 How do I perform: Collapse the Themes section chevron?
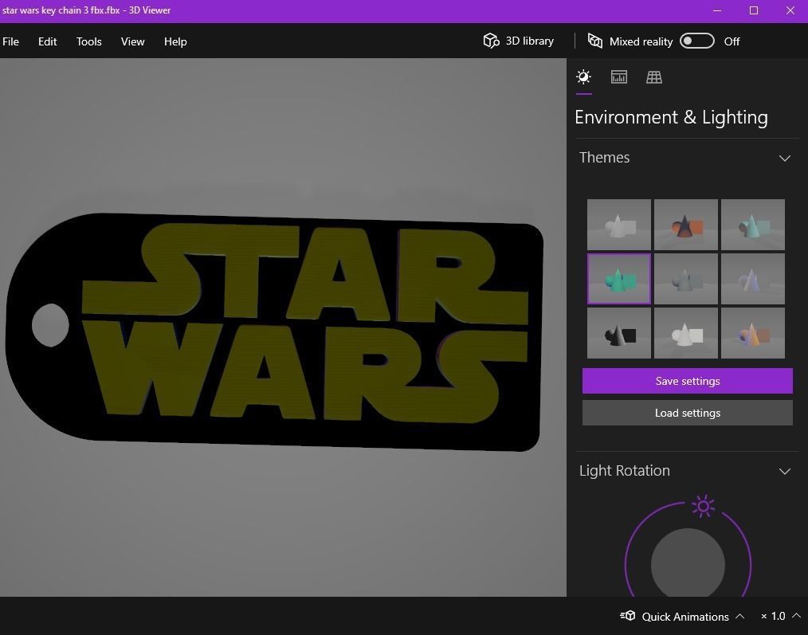[784, 159]
